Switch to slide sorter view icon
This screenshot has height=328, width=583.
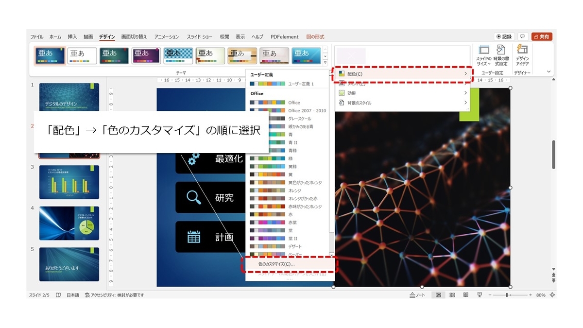[x=452, y=295]
